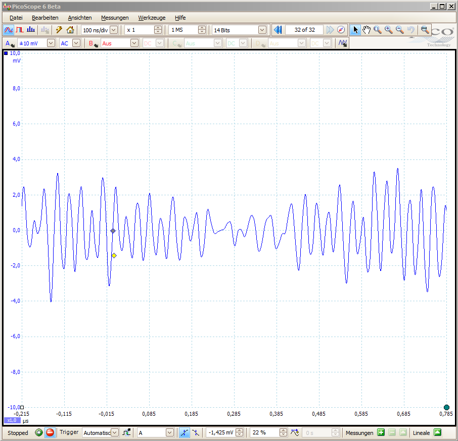This screenshot has height=441, width=458.
Task: Click the yellow trigger marker diamond
Action: click(114, 256)
